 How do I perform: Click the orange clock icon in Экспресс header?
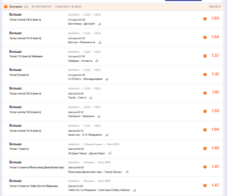pos(6,7)
